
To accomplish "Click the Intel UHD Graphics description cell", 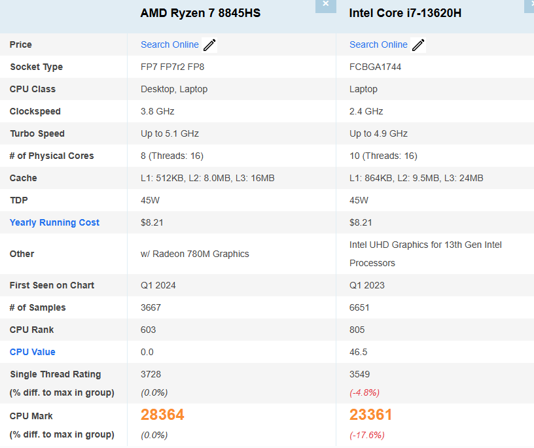I will [425, 254].
